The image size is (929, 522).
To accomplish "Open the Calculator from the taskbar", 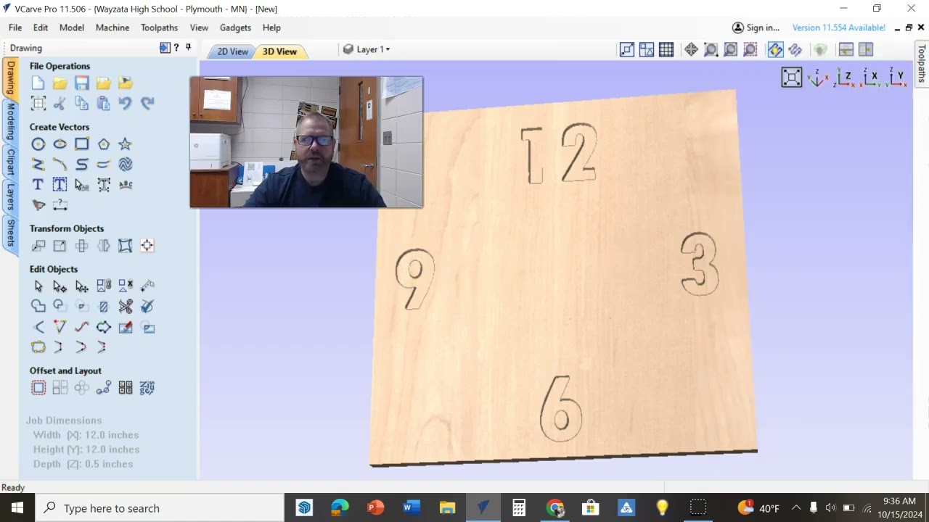I will coord(519,507).
